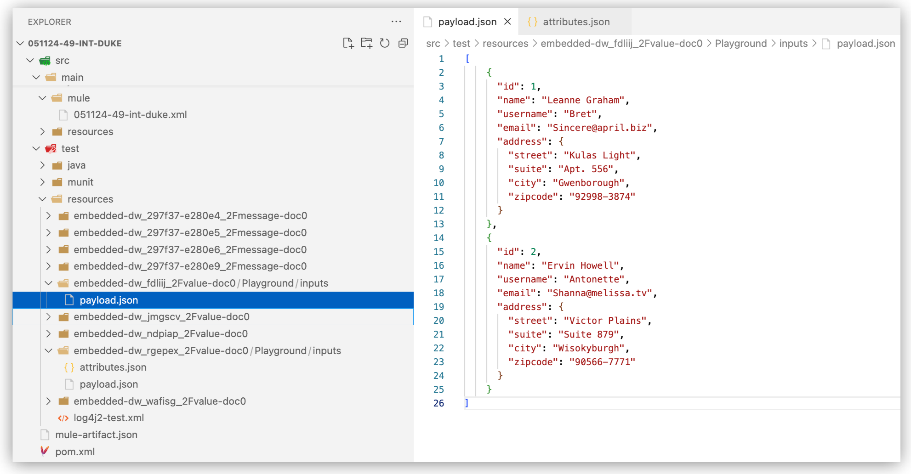Click the XML icon next to log4j2-test.xml
Viewport: 911px width, 474px height.
(x=63, y=418)
